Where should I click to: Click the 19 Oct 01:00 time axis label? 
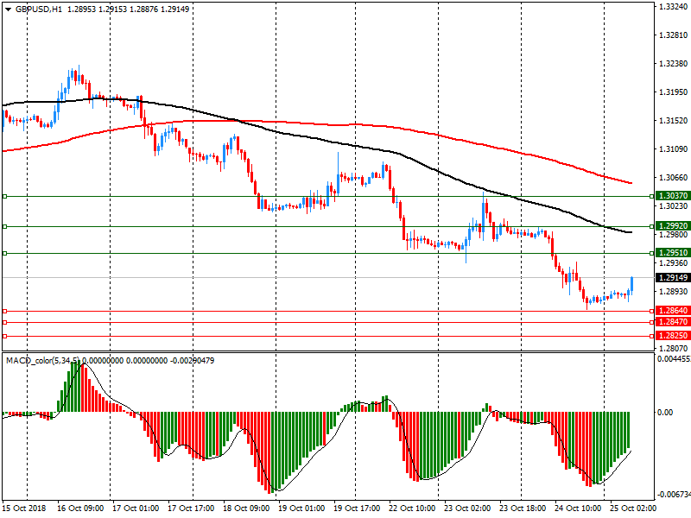coord(303,509)
